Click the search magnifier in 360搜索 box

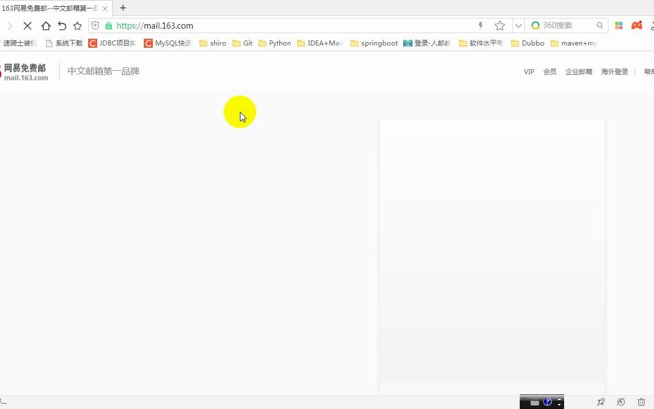click(x=599, y=25)
